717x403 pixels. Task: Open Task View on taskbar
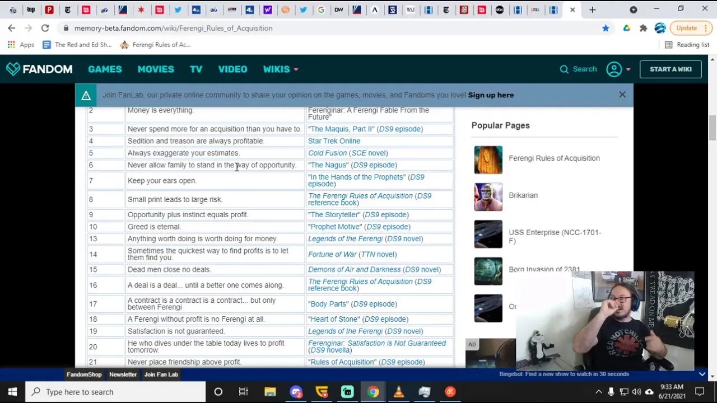click(x=243, y=392)
